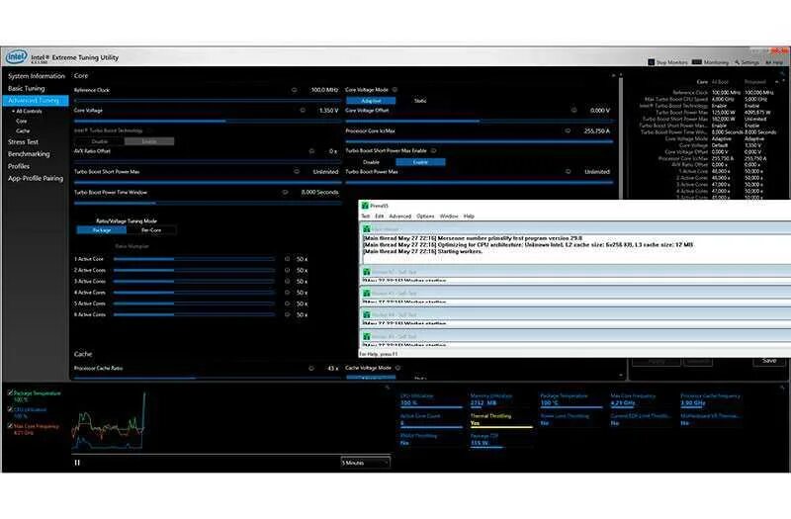The image size is (791, 519).
Task: Click the Processor Cache Ratio info icon
Action: [311, 368]
